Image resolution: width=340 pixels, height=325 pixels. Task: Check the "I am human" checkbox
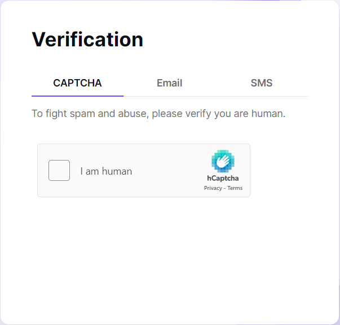pyautogui.click(x=59, y=170)
